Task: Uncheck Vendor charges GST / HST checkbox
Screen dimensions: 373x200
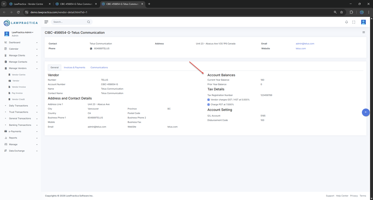Action: pos(209,100)
